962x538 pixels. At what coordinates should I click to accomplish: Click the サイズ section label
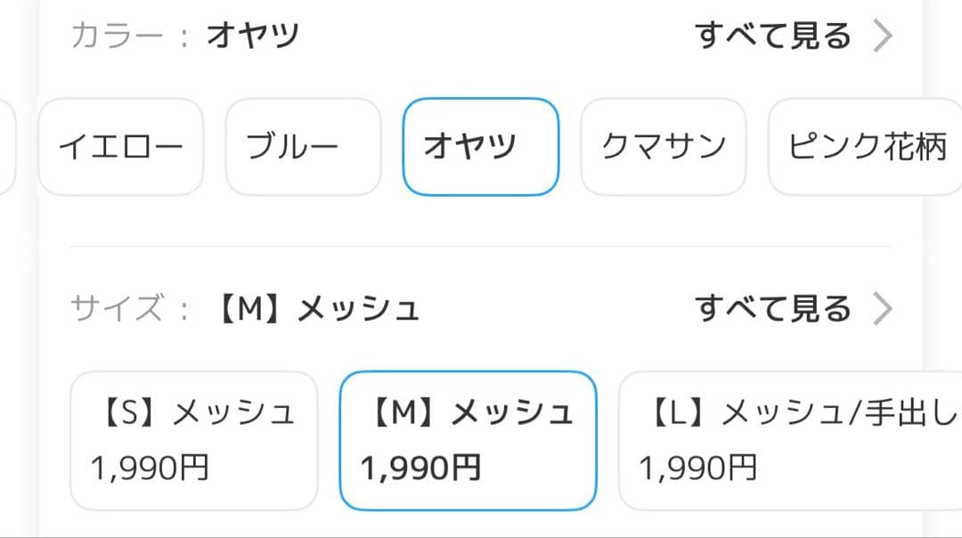[x=118, y=309]
